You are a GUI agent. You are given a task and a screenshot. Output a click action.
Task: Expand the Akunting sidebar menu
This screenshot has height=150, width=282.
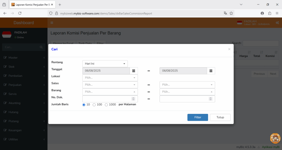pos(24,103)
